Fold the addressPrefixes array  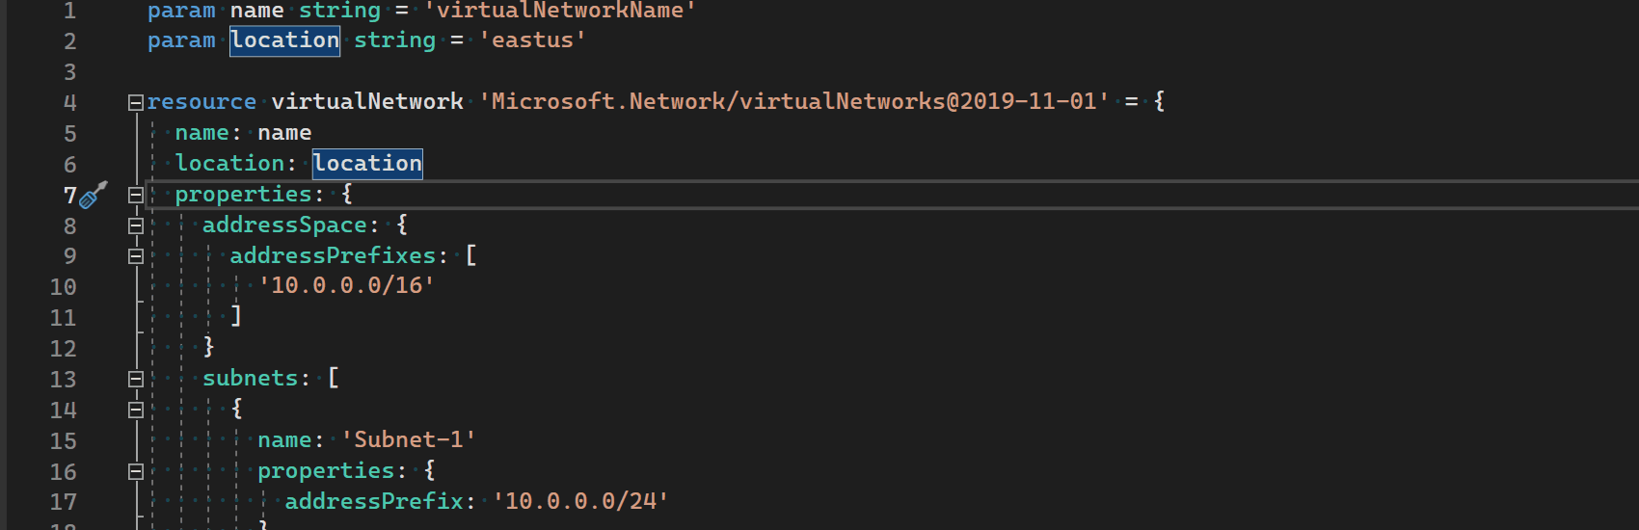coord(136,256)
